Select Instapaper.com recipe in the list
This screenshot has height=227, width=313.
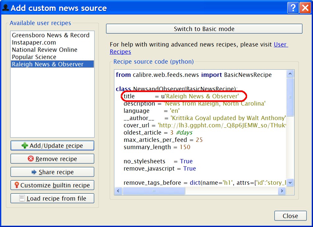point(34,42)
